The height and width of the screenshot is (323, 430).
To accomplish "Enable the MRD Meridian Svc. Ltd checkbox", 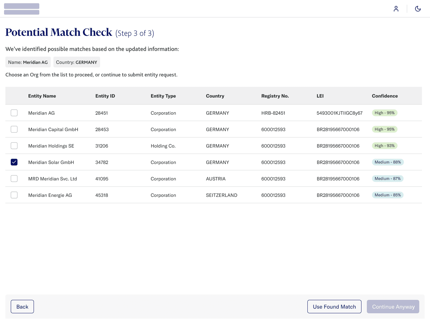I will [x=14, y=178].
